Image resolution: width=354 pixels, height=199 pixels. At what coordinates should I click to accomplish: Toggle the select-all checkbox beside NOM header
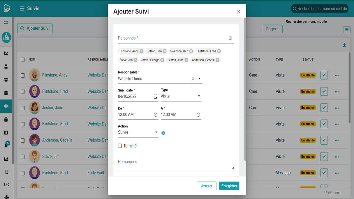(x=23, y=60)
